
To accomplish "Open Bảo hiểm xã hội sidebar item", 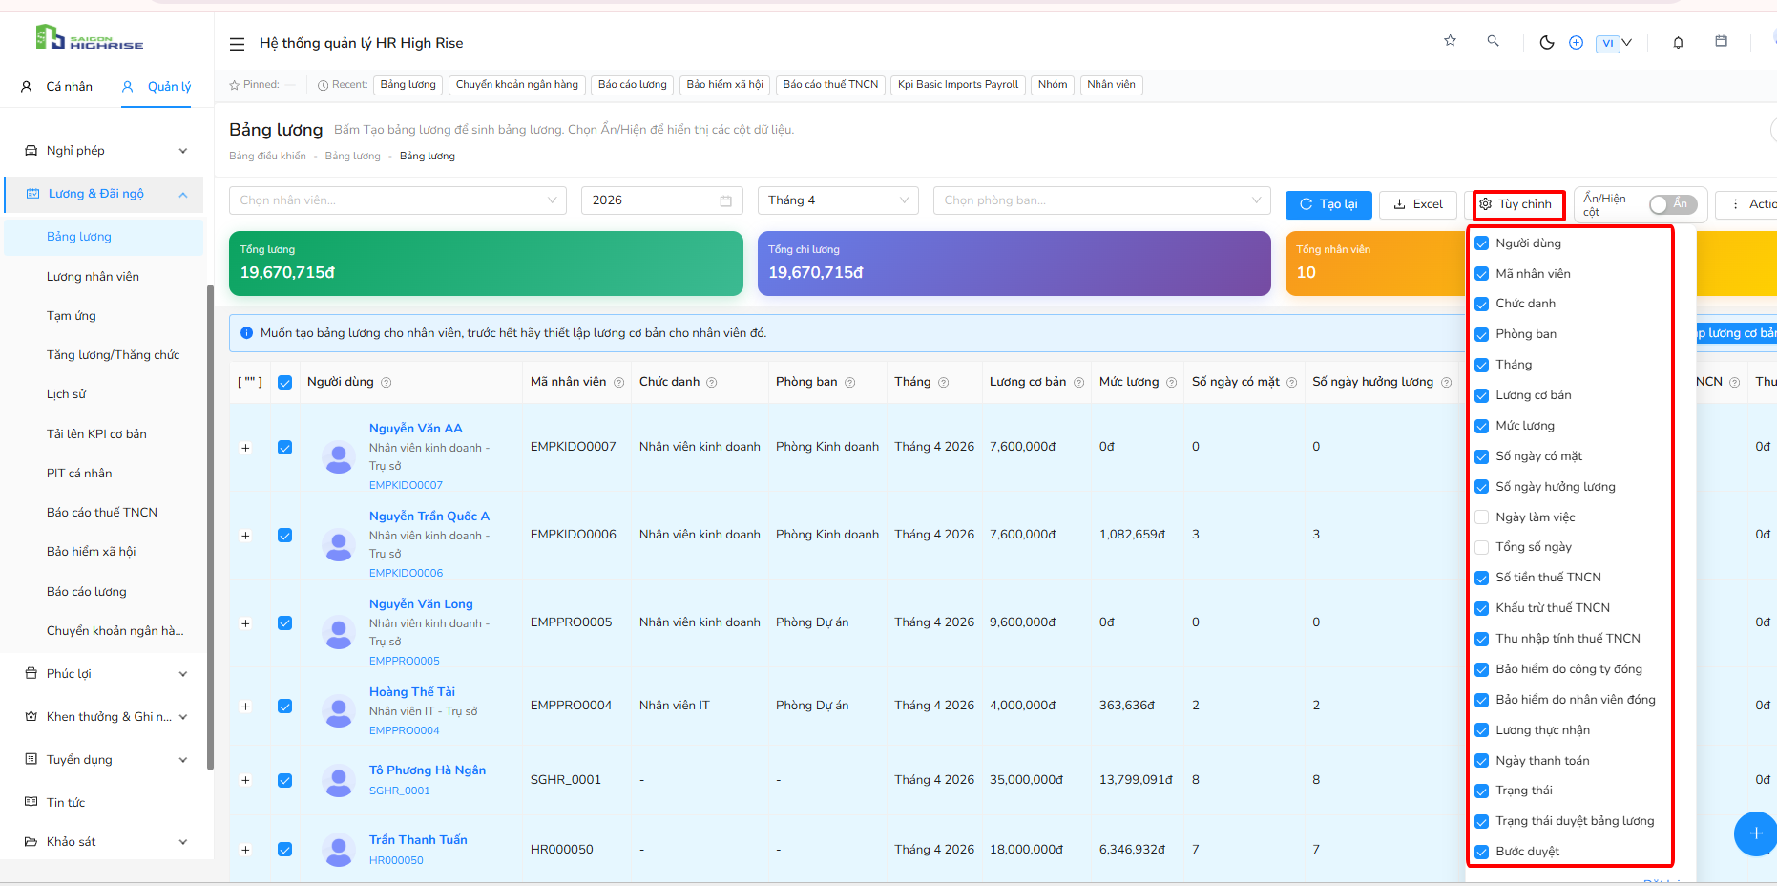I will pyautogui.click(x=92, y=552).
